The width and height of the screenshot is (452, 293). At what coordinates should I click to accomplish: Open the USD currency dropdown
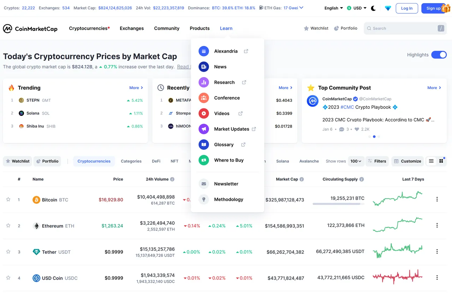click(x=357, y=8)
